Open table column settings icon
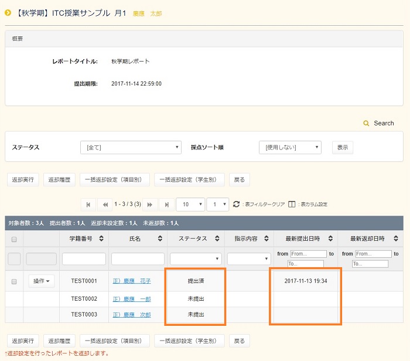 point(292,205)
